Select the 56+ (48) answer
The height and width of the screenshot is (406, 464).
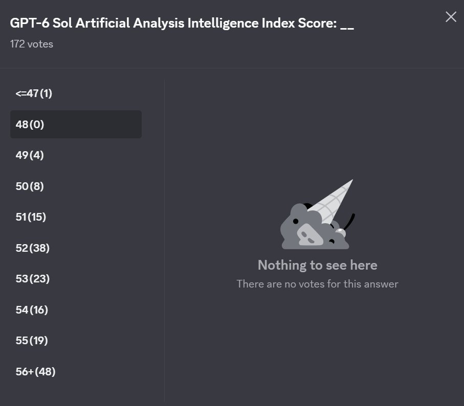76,371
